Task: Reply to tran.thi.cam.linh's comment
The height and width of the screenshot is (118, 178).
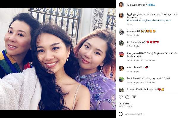Action: tap(136, 72)
